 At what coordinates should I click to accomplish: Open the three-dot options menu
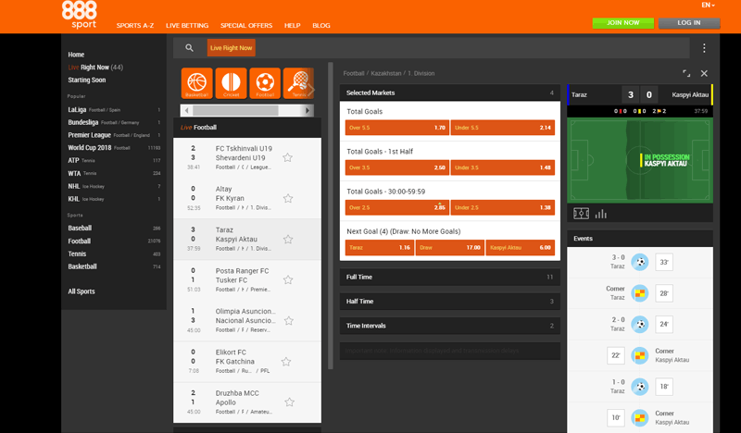pyautogui.click(x=704, y=48)
